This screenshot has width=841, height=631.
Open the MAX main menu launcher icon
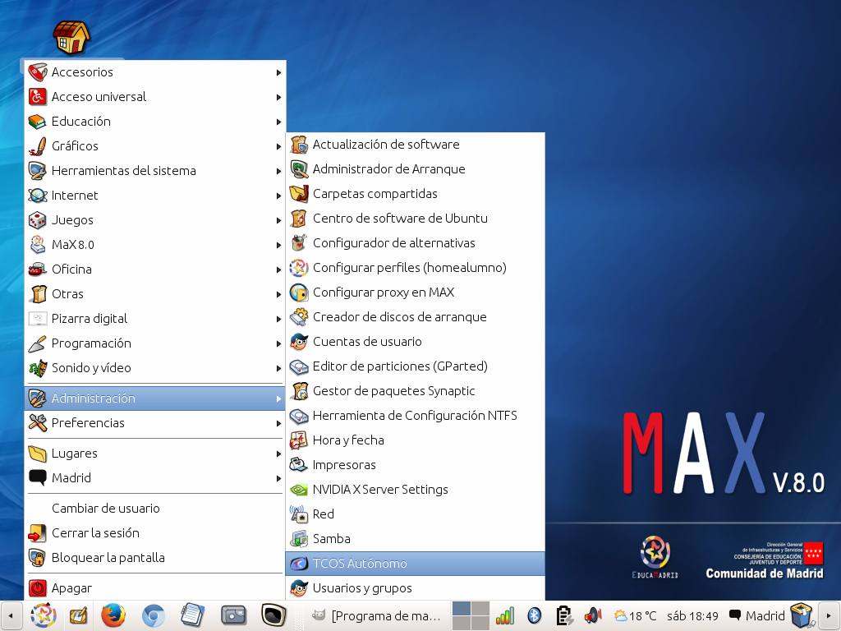pos(42,615)
